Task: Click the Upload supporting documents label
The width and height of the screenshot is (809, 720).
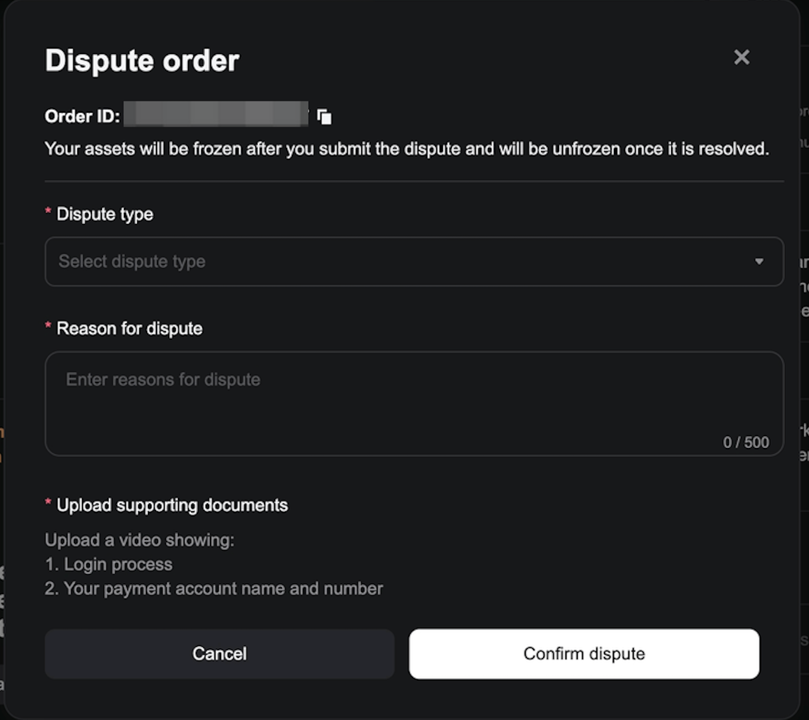Action: [x=172, y=505]
